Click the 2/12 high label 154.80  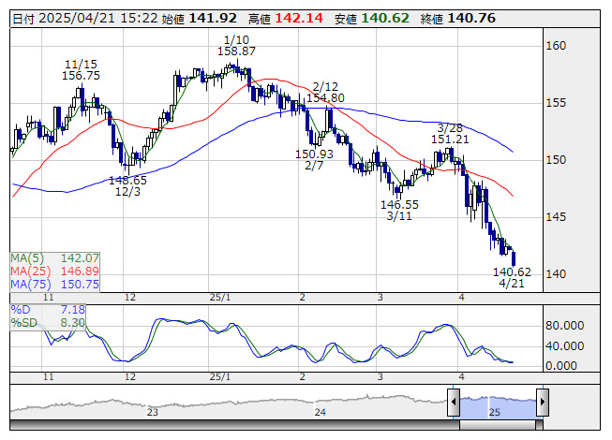[x=325, y=97]
